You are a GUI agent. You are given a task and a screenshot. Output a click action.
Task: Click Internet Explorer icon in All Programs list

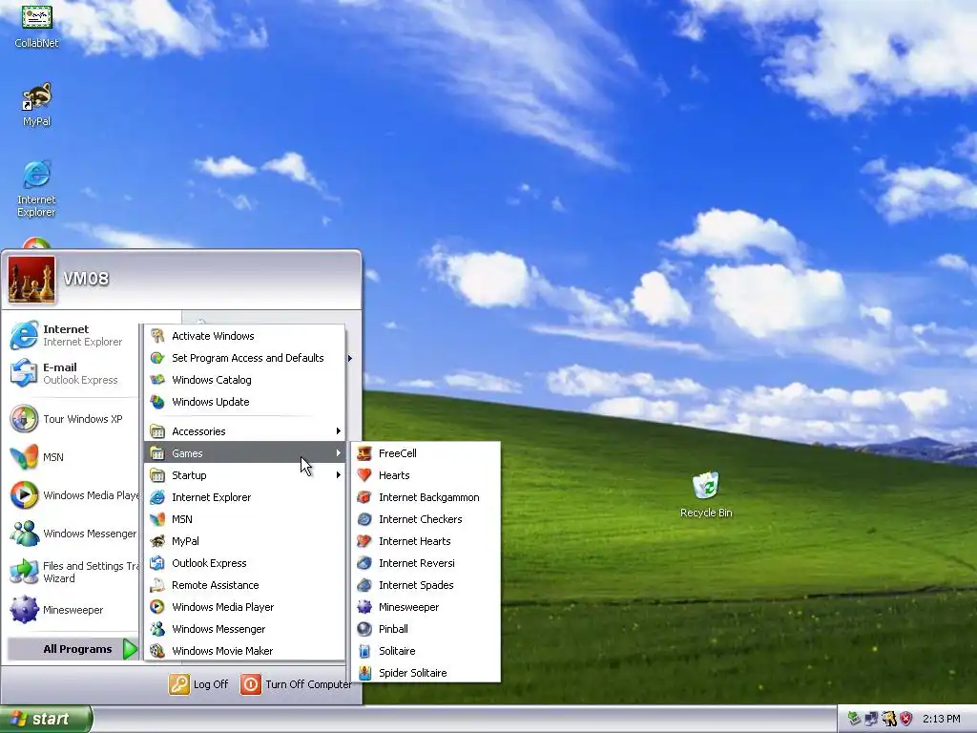point(157,496)
